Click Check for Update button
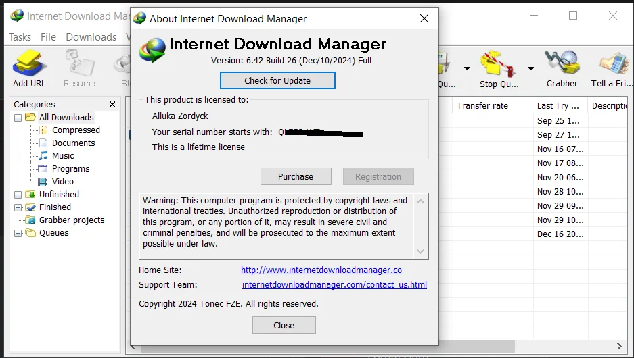 pyautogui.click(x=277, y=80)
